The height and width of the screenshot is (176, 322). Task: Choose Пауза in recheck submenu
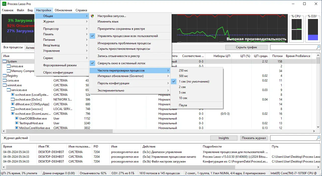click(197, 105)
